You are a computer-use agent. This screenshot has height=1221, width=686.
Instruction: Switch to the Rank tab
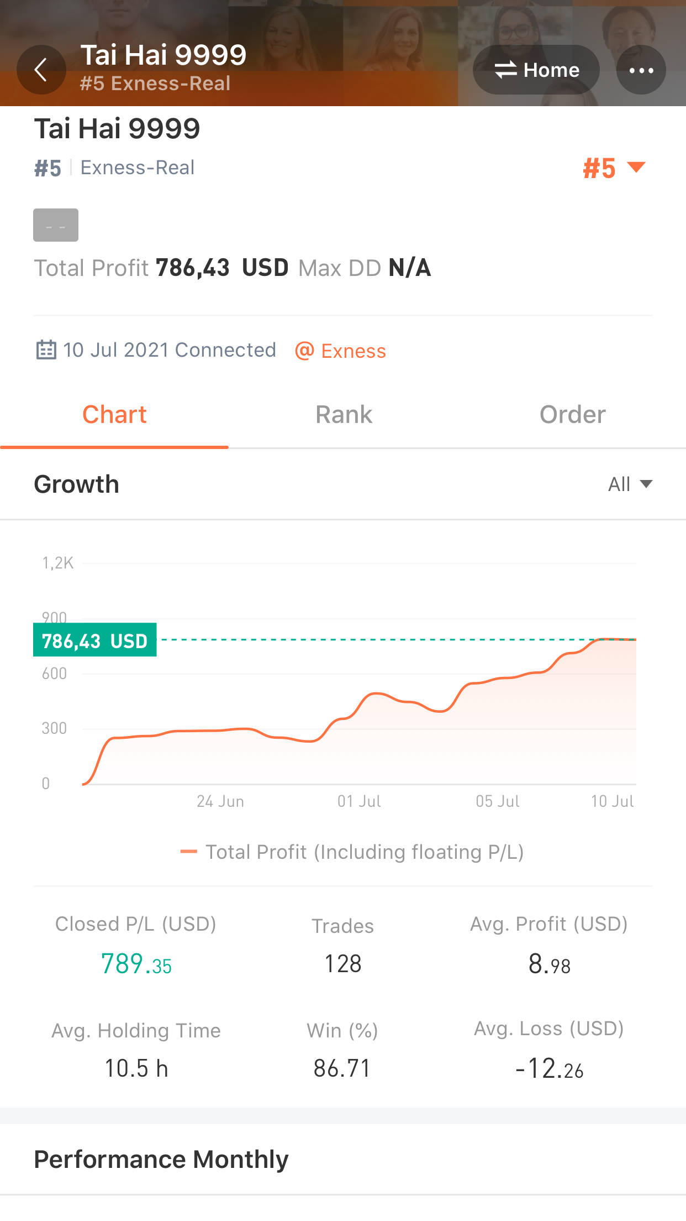coord(344,415)
